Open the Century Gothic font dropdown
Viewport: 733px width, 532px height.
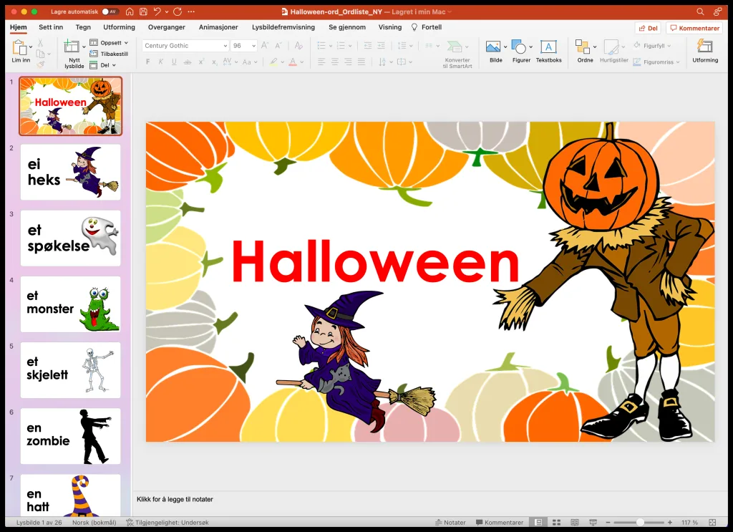tap(223, 46)
